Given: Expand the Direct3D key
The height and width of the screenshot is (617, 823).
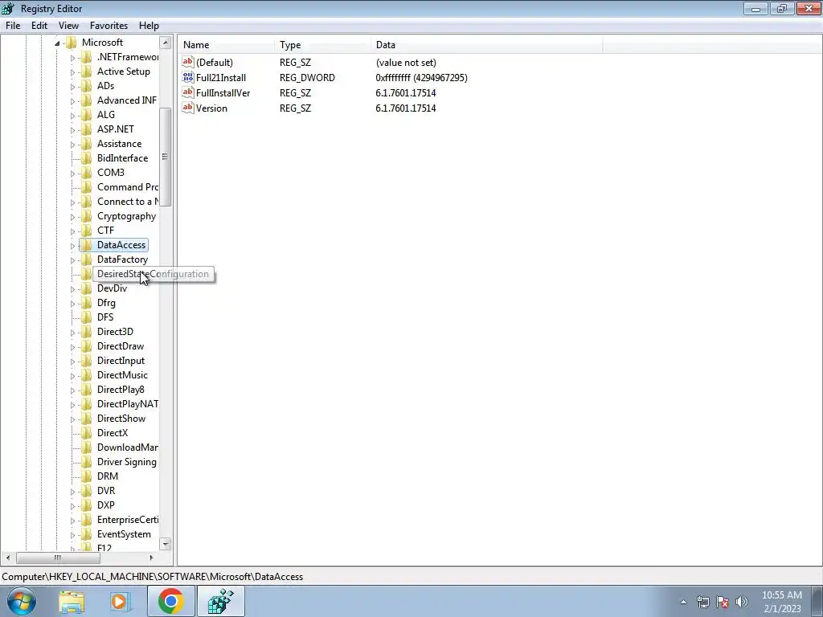Looking at the screenshot, I should 72,332.
